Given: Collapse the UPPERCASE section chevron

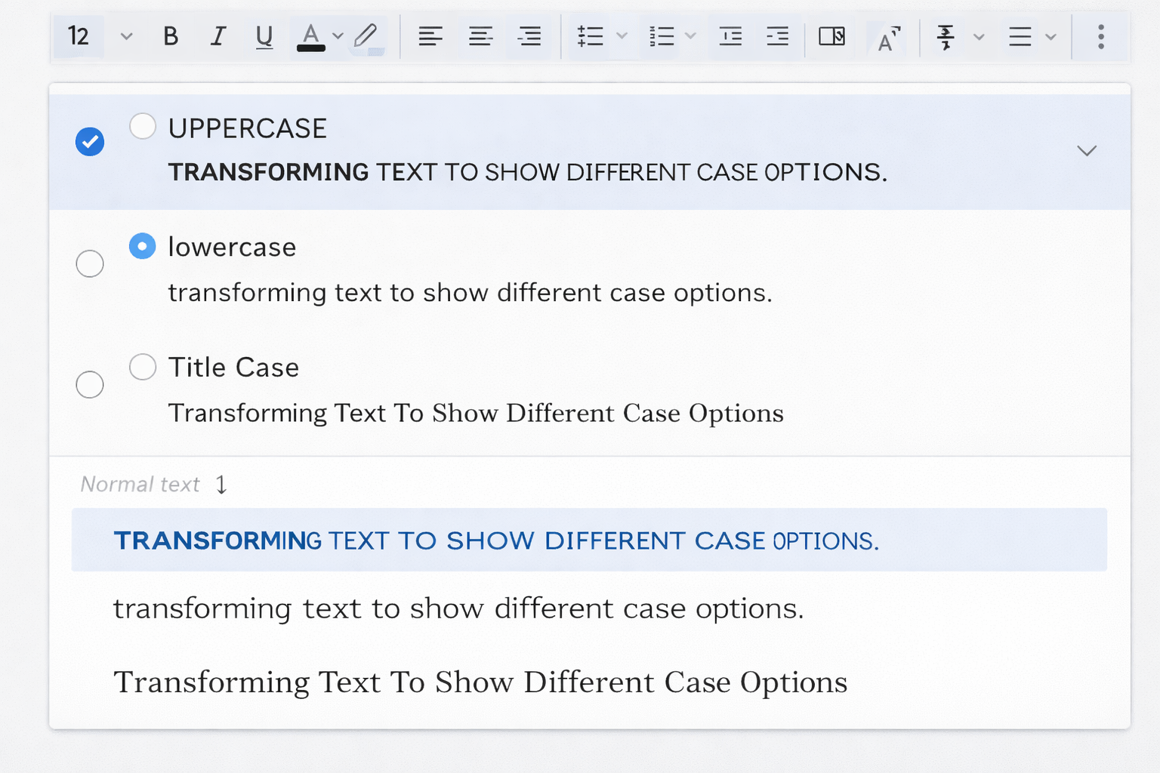Looking at the screenshot, I should click(x=1087, y=150).
